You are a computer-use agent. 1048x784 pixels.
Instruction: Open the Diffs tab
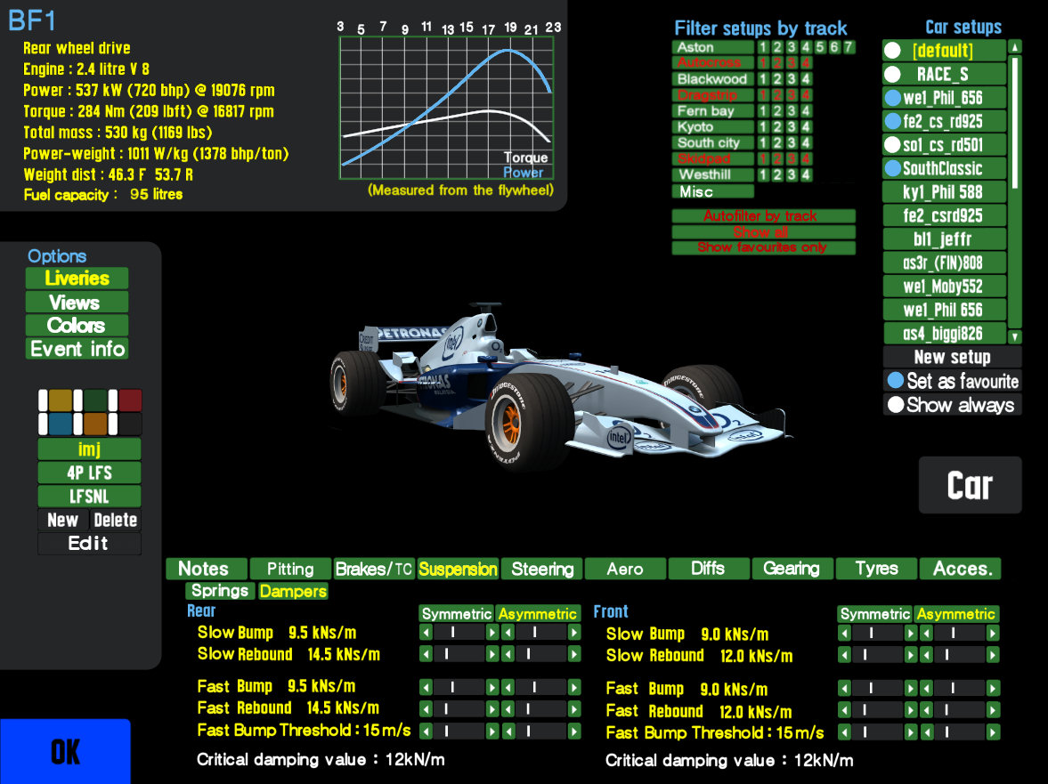point(709,569)
